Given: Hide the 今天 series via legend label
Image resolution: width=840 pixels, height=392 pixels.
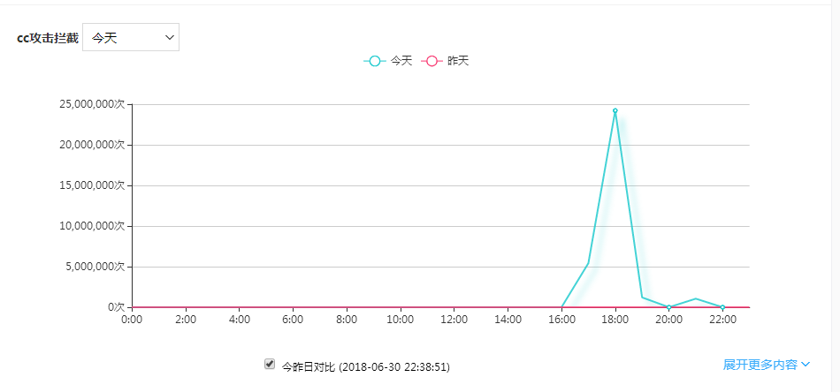Looking at the screenshot, I should [x=401, y=61].
